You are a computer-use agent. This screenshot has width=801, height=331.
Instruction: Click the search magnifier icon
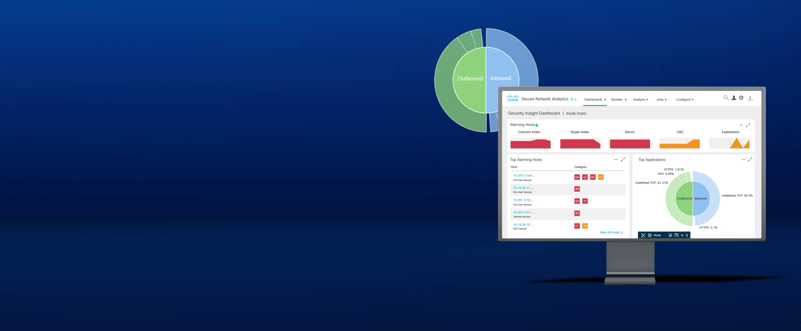coord(726,98)
